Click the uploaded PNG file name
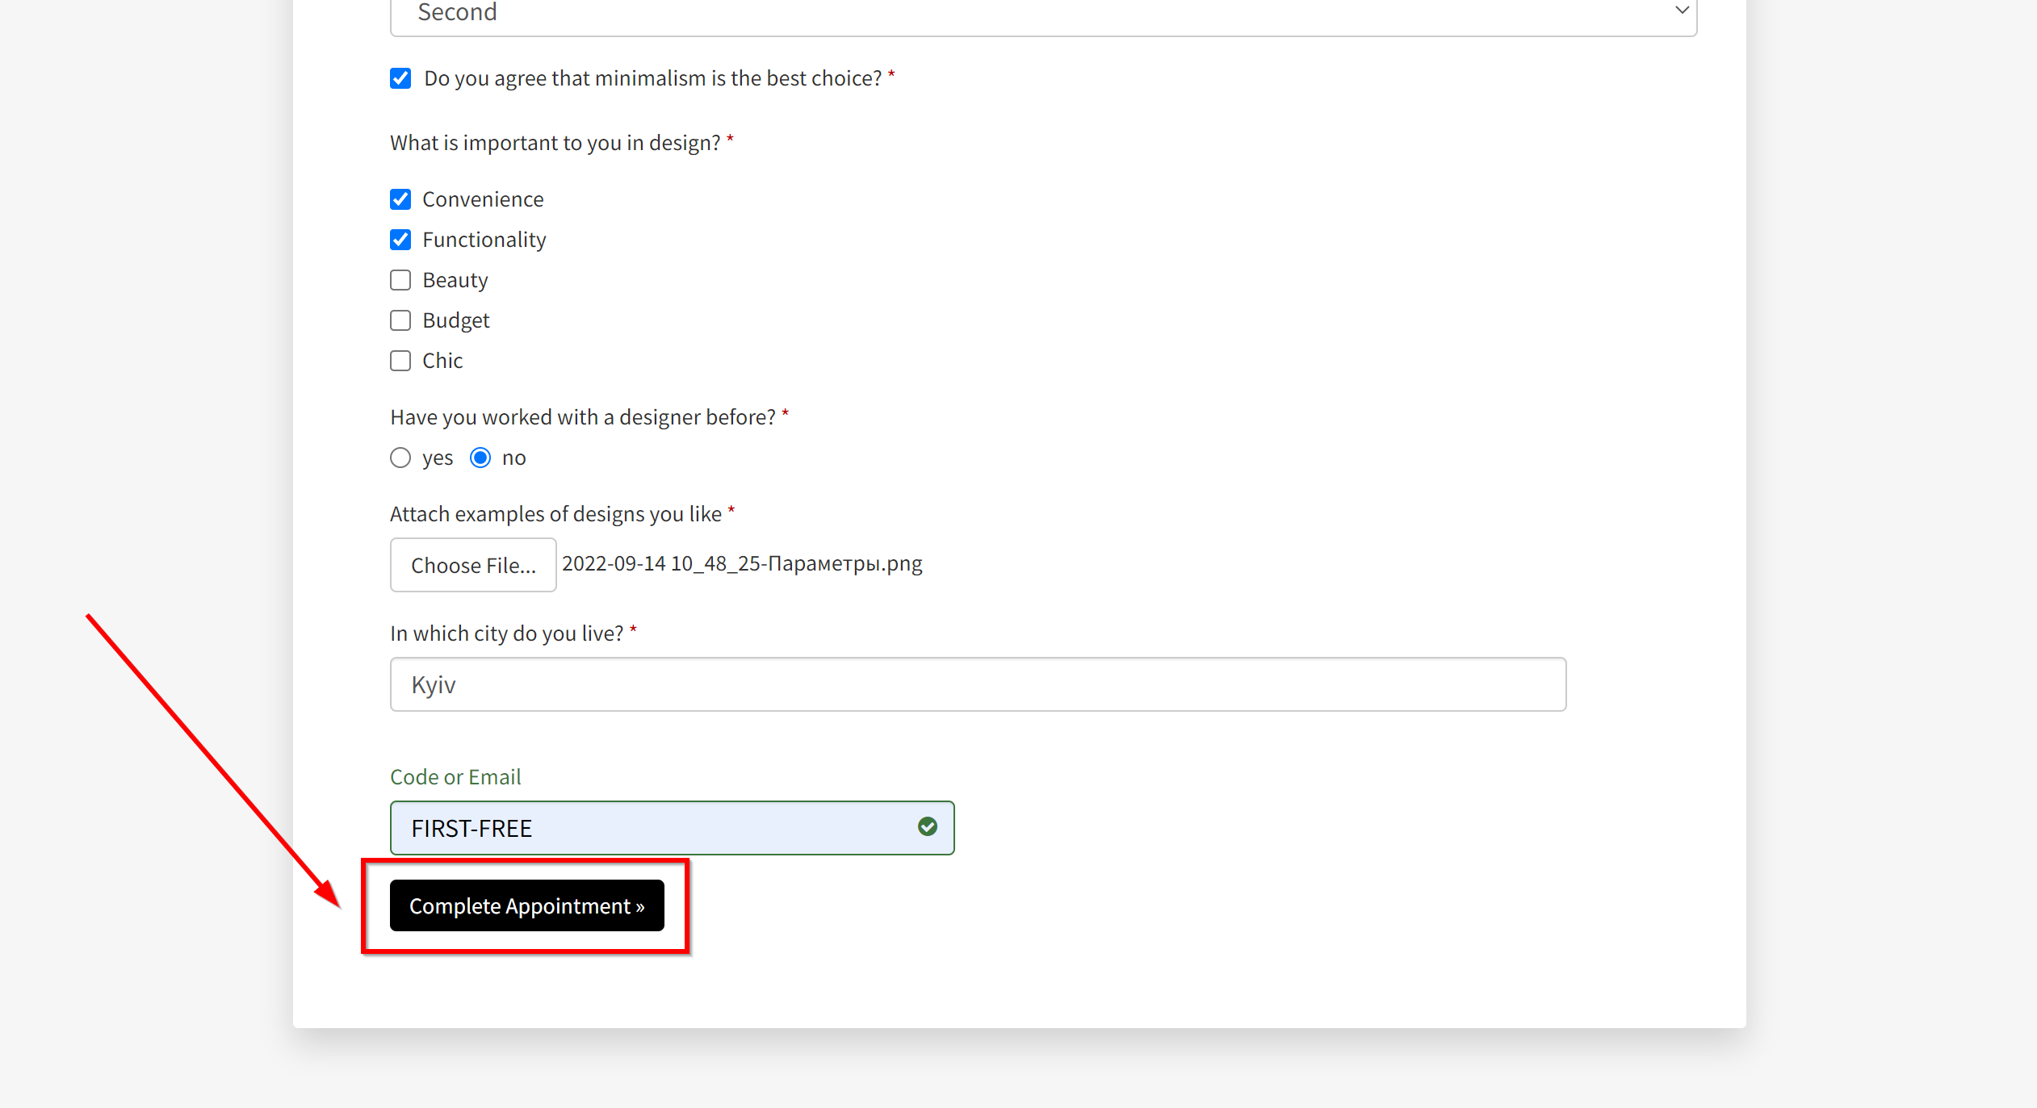2037x1108 pixels. click(742, 563)
